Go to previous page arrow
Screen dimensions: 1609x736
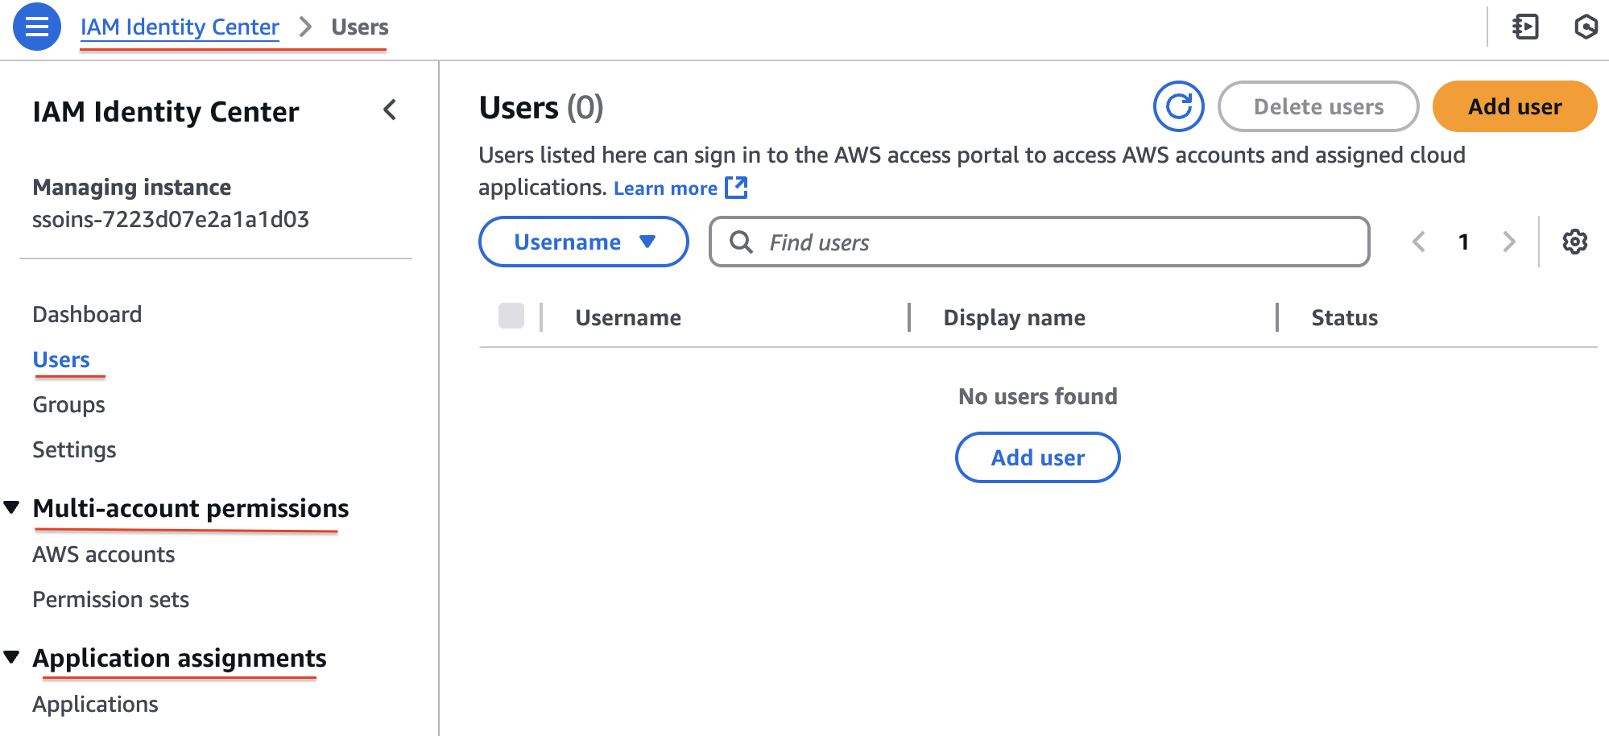coord(1419,242)
